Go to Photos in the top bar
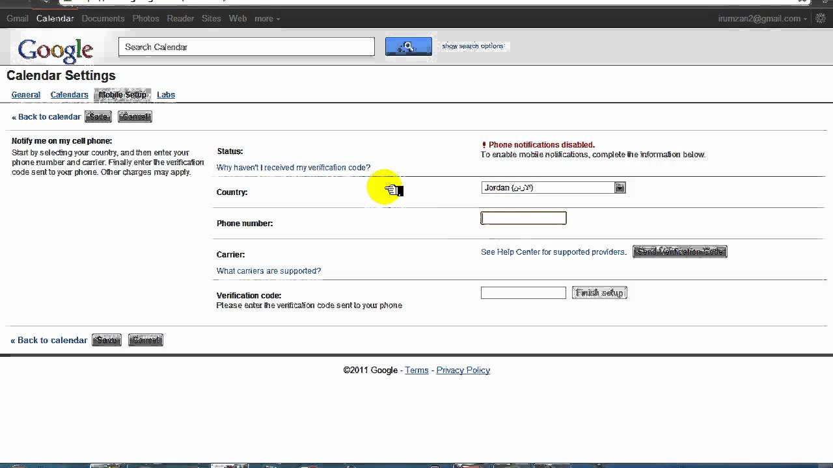 tap(146, 18)
